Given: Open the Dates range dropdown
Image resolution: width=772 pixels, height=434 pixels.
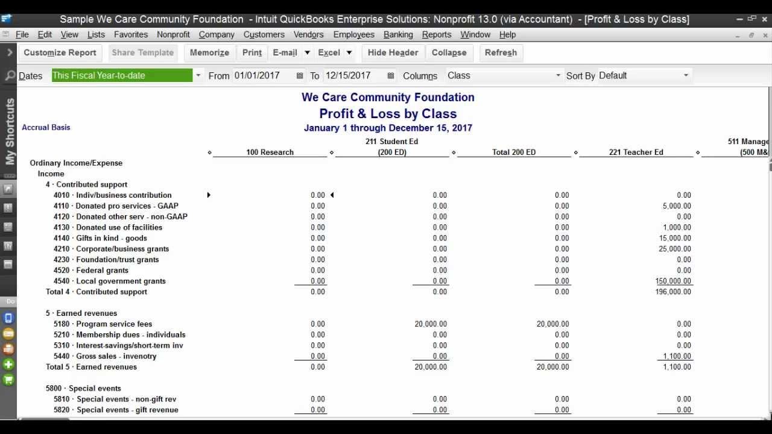Looking at the screenshot, I should point(198,76).
